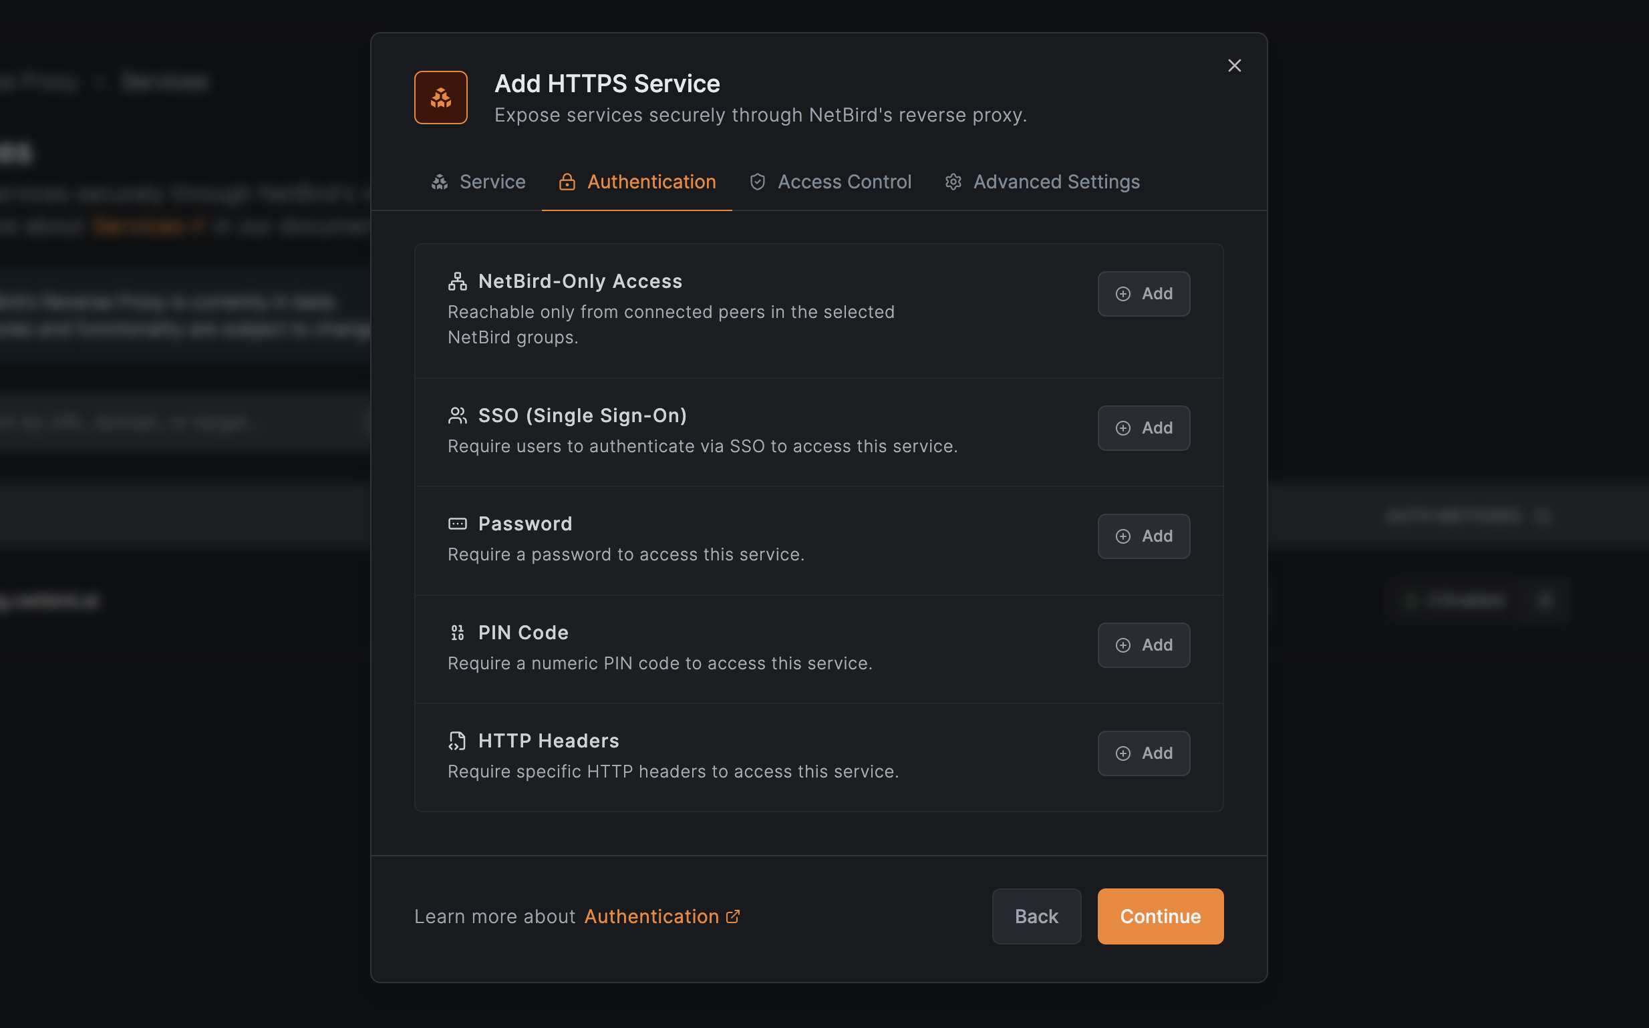Screen dimensions: 1649x1028
Task: Continue to the next step
Action: coord(1160,916)
